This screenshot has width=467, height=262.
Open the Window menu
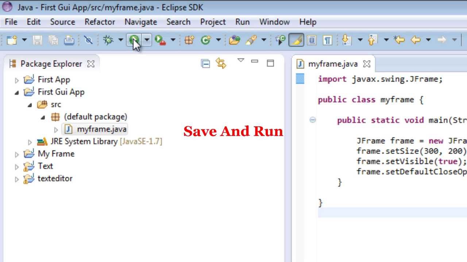(x=274, y=22)
